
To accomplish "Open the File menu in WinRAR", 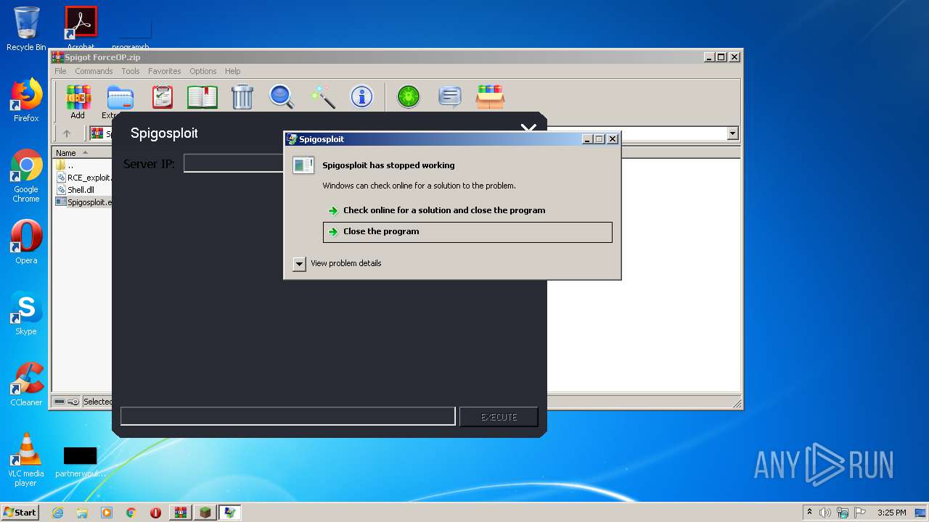I will click(x=60, y=71).
